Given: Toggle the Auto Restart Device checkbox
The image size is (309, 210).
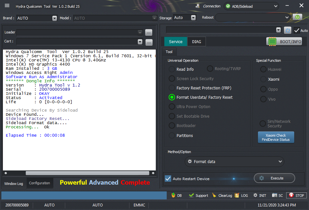Looking at the screenshot, I should [168, 178].
